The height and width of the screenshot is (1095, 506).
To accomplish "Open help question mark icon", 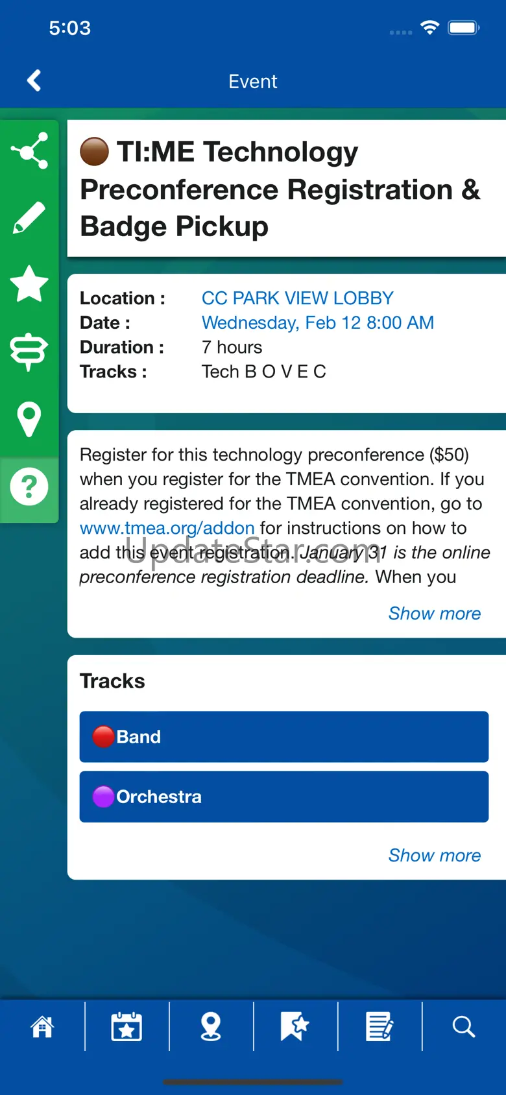I will click(29, 487).
